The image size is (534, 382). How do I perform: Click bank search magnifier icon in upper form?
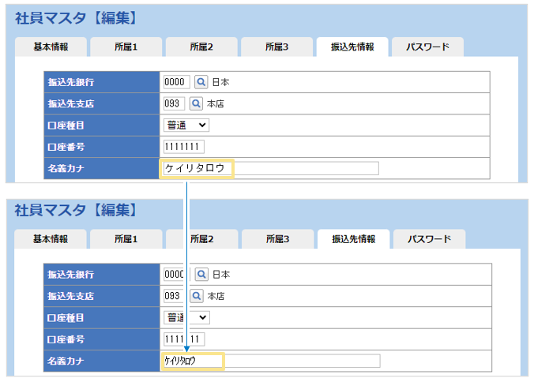click(201, 82)
